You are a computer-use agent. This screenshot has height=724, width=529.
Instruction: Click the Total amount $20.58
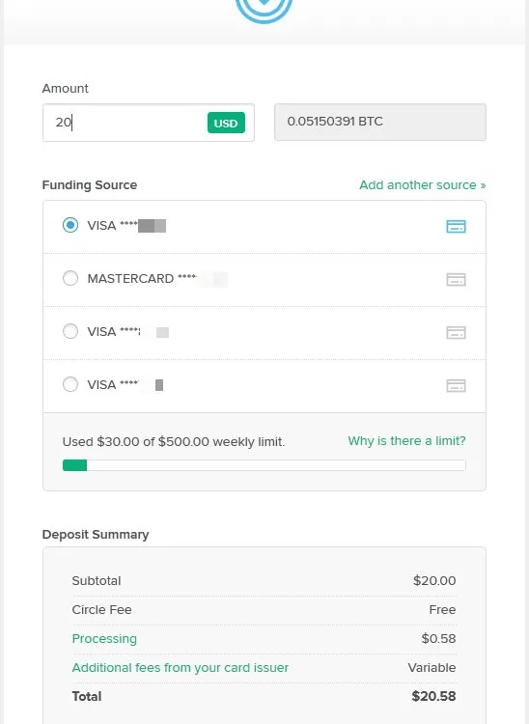(433, 696)
